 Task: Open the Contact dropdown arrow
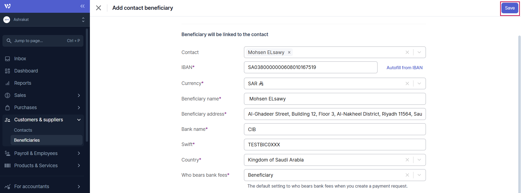(419, 52)
